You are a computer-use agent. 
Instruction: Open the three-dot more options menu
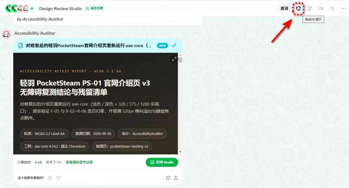click(x=344, y=8)
